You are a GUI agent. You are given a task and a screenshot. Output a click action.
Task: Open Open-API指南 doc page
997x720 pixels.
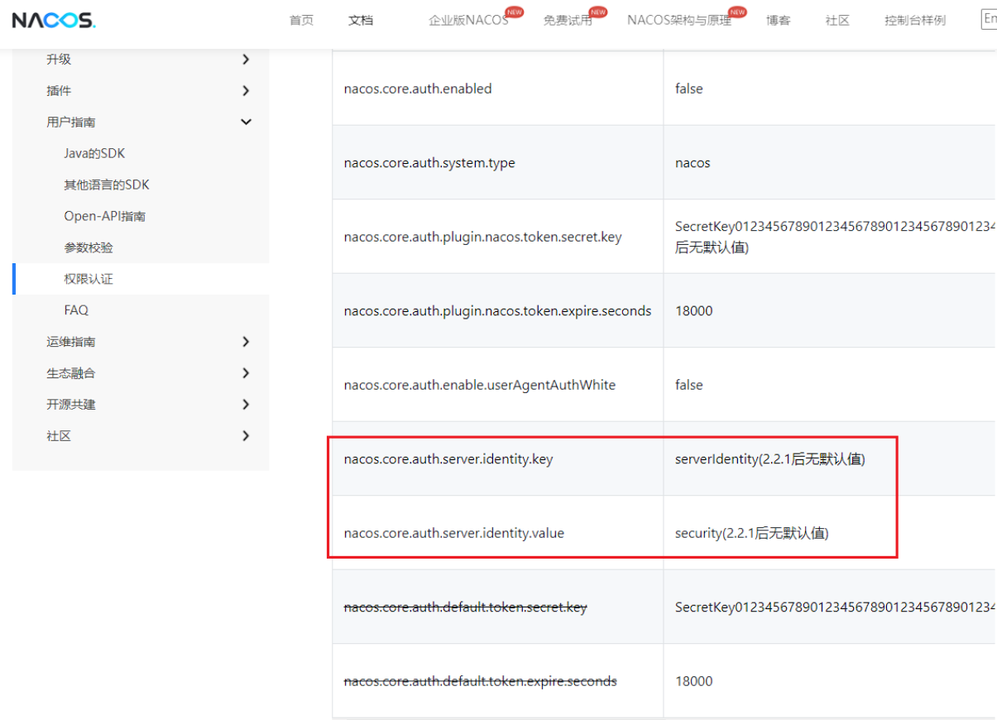105,217
